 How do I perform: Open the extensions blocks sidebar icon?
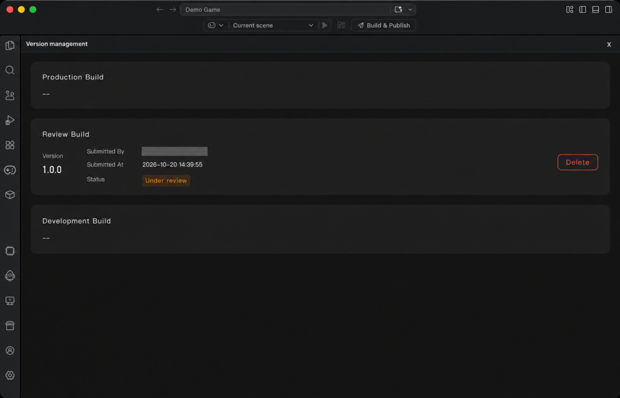10,145
